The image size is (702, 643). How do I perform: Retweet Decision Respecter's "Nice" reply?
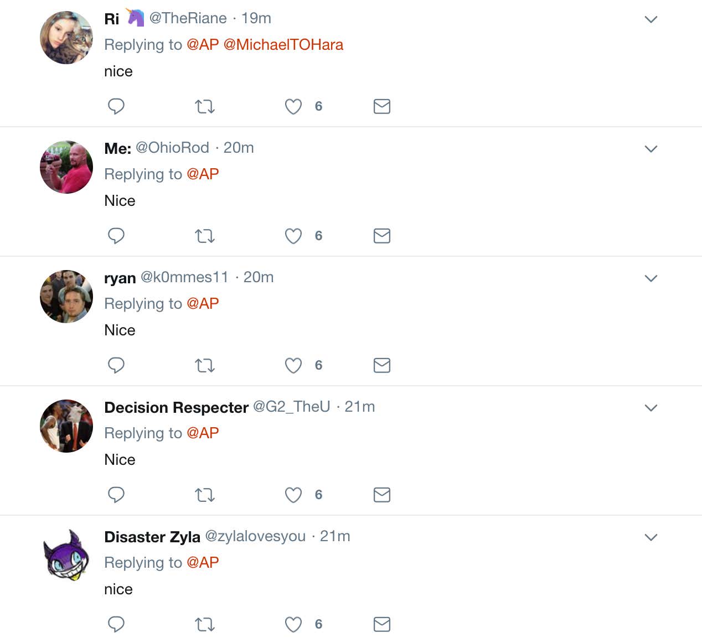tap(205, 495)
